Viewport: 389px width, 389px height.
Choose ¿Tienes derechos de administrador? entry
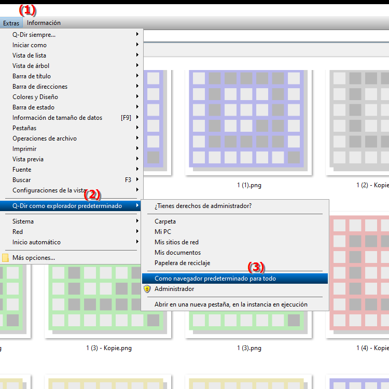coord(235,206)
